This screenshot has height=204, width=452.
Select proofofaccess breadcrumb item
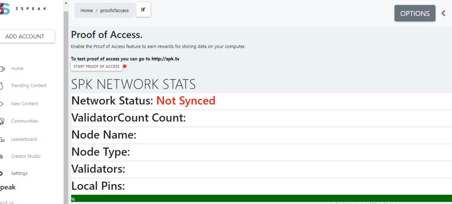click(114, 11)
